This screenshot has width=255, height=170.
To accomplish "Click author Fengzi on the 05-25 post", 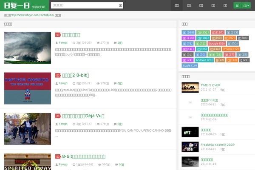I will pos(63,42).
